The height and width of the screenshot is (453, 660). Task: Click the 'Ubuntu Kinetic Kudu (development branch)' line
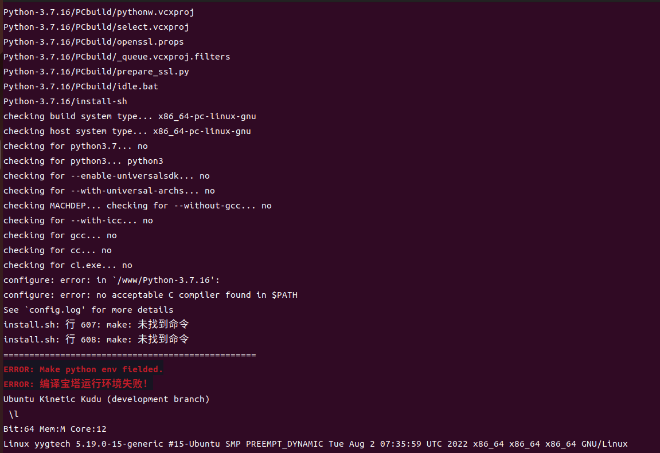point(107,399)
